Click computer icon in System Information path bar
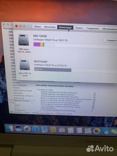This screenshot has height=156, width=117. [12, 112]
